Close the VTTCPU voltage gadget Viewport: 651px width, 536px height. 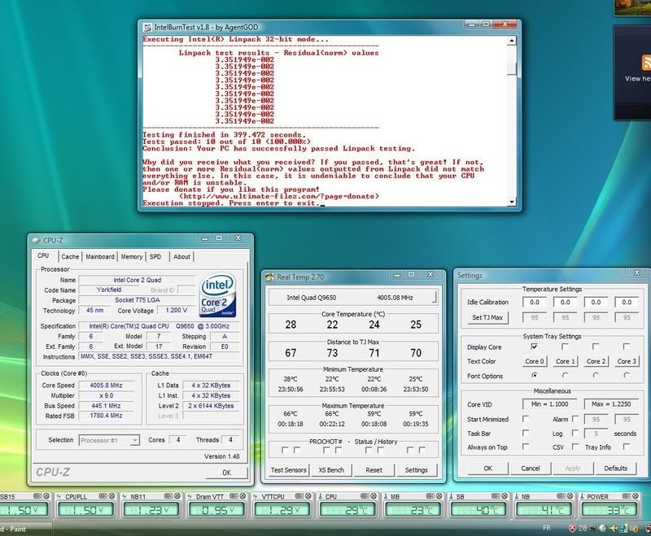pos(308,496)
